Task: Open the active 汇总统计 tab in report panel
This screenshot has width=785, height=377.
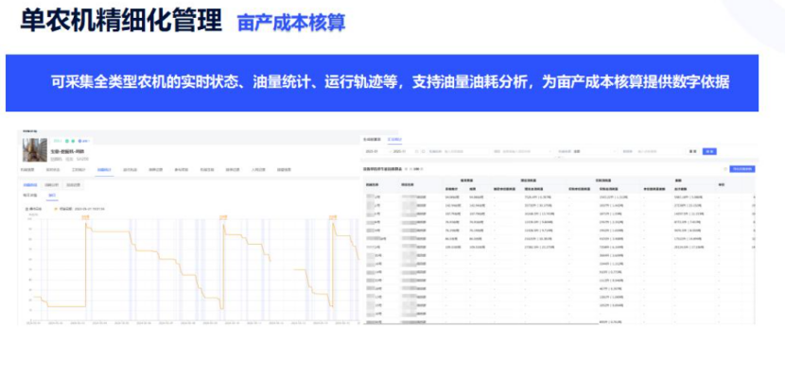Action: 395,140
